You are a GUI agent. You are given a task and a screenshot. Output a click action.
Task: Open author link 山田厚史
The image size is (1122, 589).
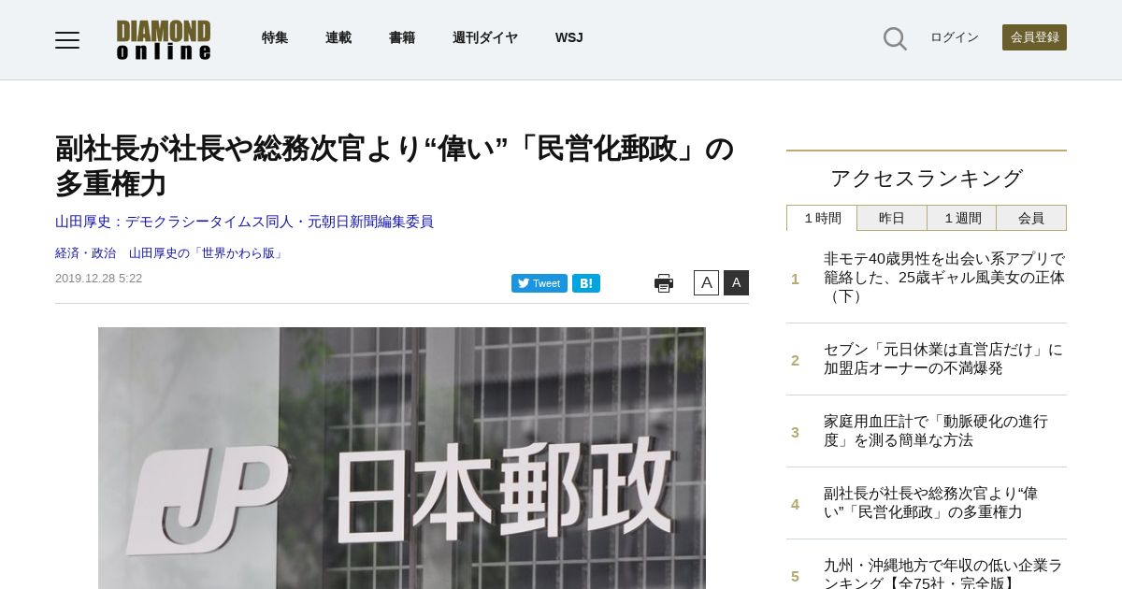244,222
